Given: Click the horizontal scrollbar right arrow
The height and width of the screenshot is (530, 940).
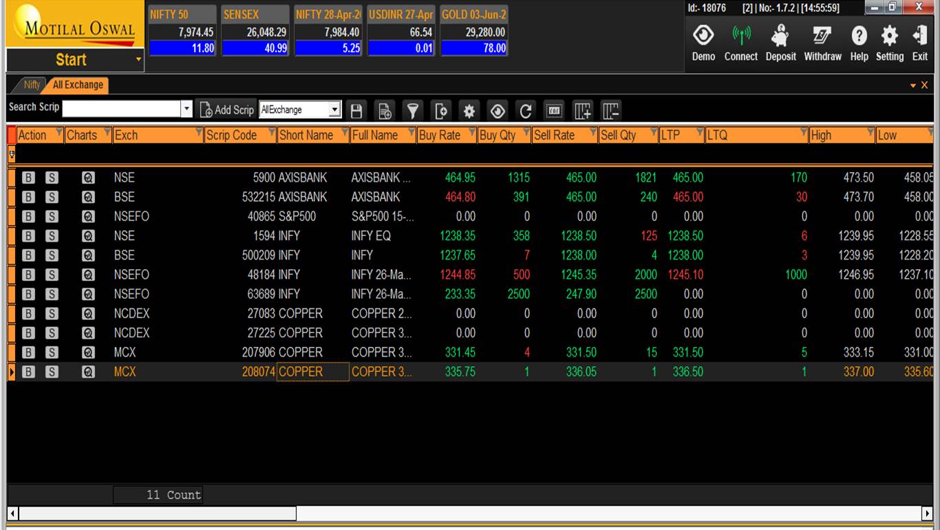Looking at the screenshot, I should (x=928, y=513).
